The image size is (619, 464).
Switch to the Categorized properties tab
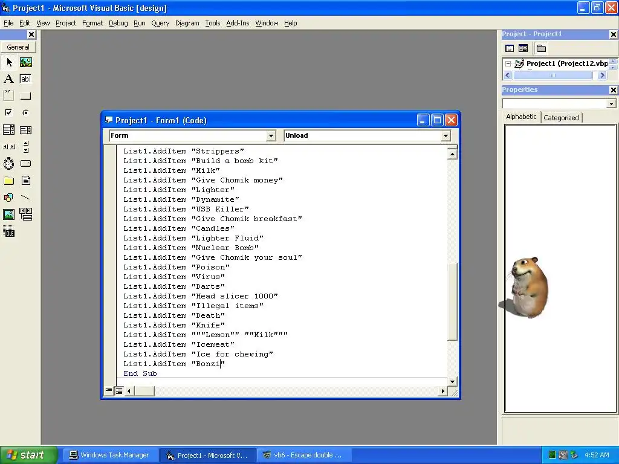tap(561, 118)
